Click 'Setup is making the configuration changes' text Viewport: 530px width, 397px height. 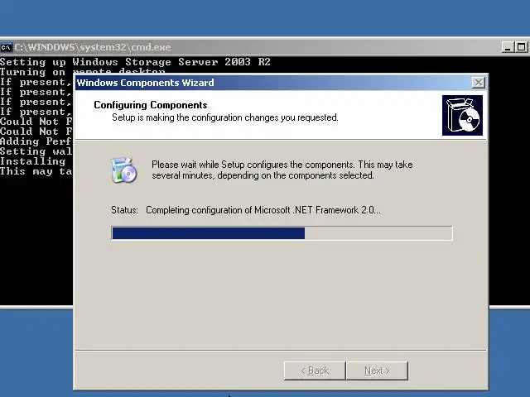pos(225,117)
